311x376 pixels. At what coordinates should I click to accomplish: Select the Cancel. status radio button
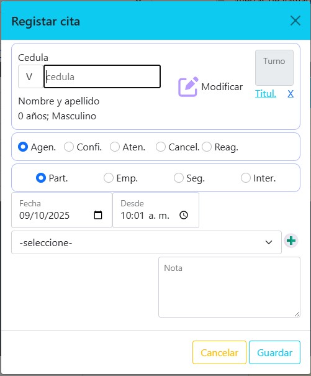161,147
